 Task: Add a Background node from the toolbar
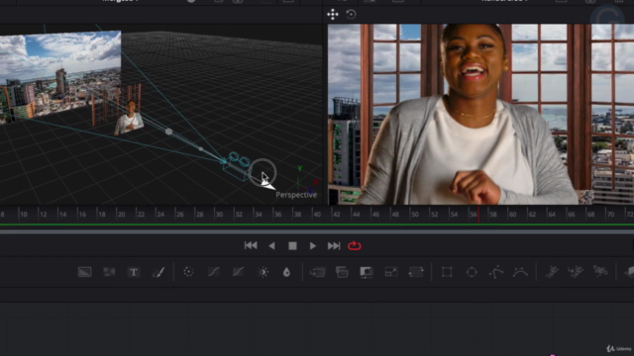tap(84, 272)
